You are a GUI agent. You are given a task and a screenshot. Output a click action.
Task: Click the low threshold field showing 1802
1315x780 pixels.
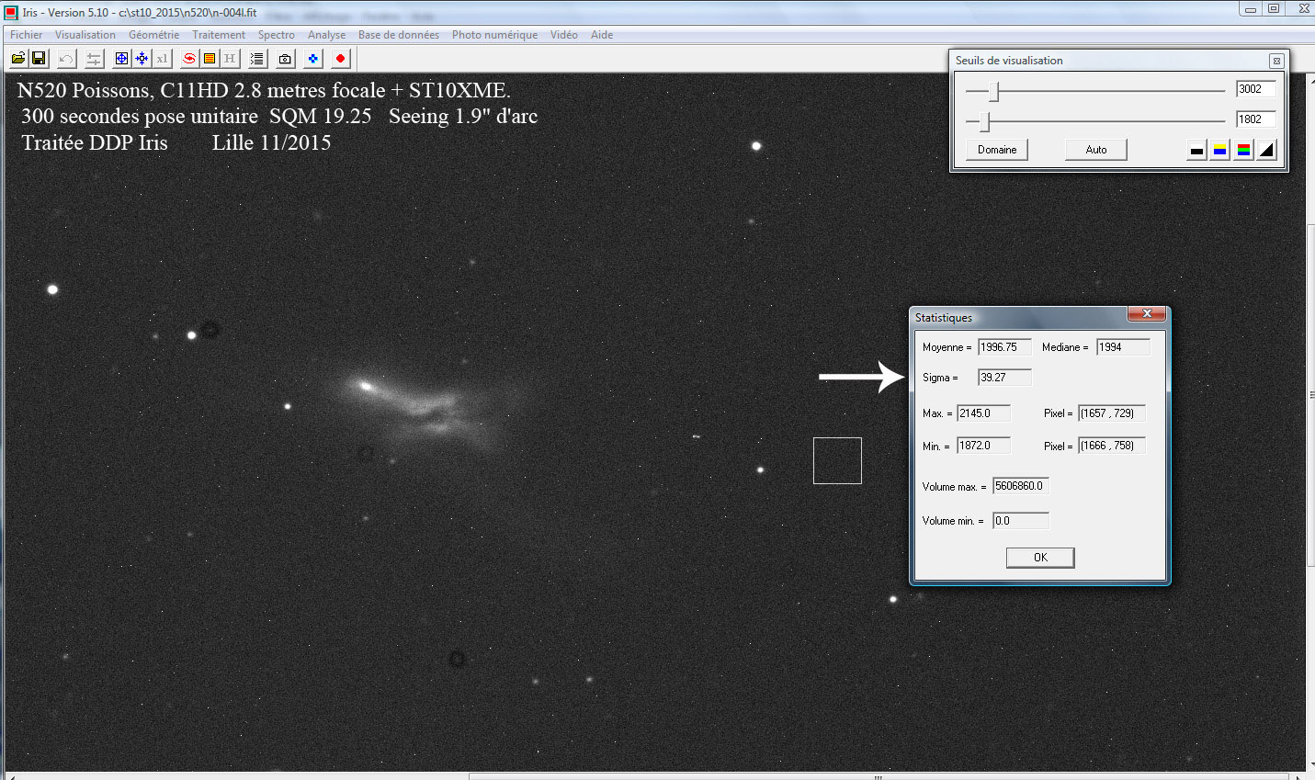click(1256, 119)
